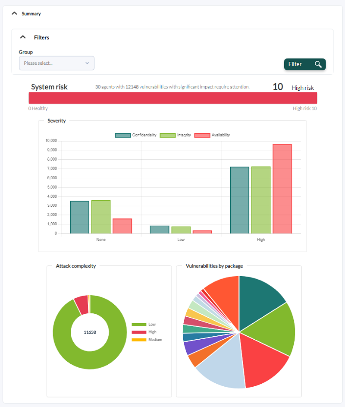Click the High Integrity bar

pos(261,200)
